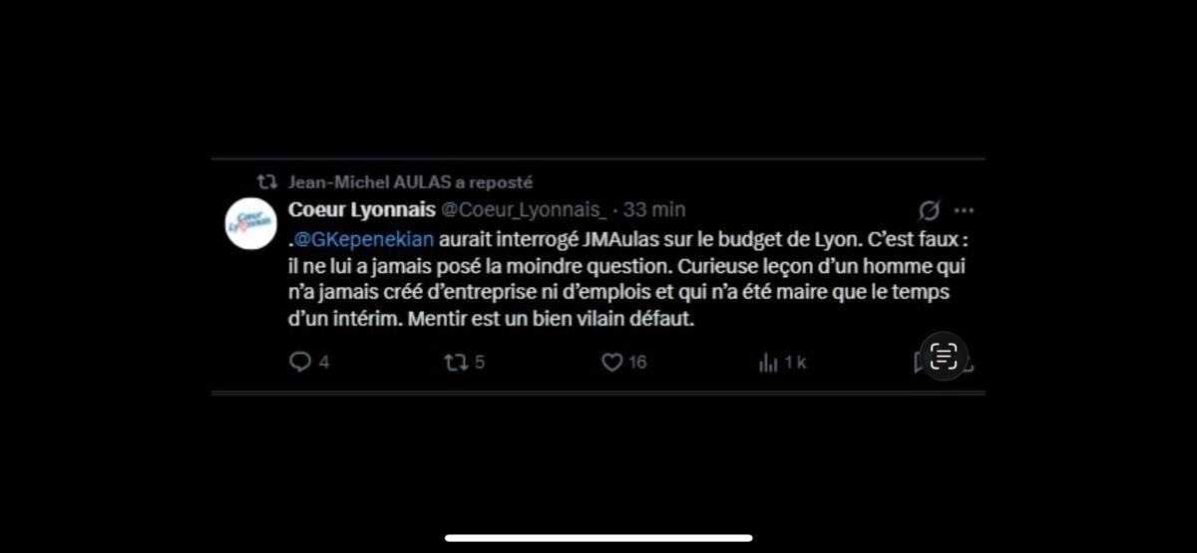
Task: Like the tweet with the heart icon
Action: (x=611, y=363)
